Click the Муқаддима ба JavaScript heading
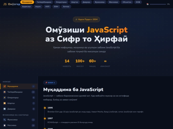Image resolution: width=173 pixels, height=129 pixels. [x=73, y=90]
